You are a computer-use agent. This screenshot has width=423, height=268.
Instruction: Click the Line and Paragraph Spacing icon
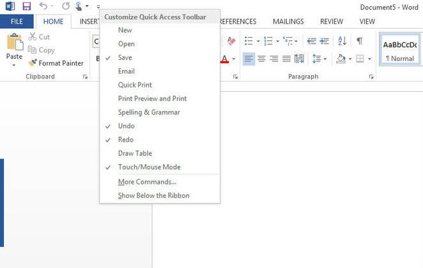pyautogui.click(x=316, y=59)
